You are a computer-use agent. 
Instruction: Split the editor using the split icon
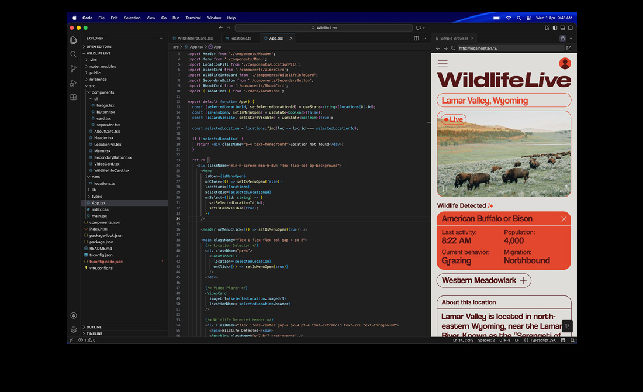tap(416, 38)
